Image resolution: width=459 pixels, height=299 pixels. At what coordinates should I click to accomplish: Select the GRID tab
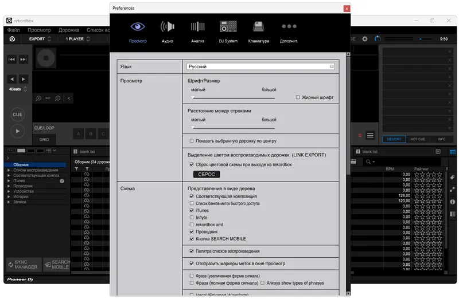pos(44,140)
